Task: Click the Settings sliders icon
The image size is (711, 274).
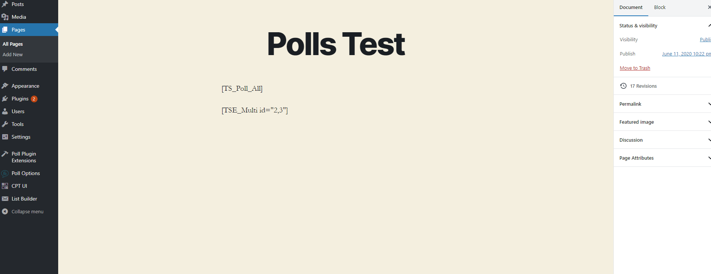Action: [x=5, y=137]
